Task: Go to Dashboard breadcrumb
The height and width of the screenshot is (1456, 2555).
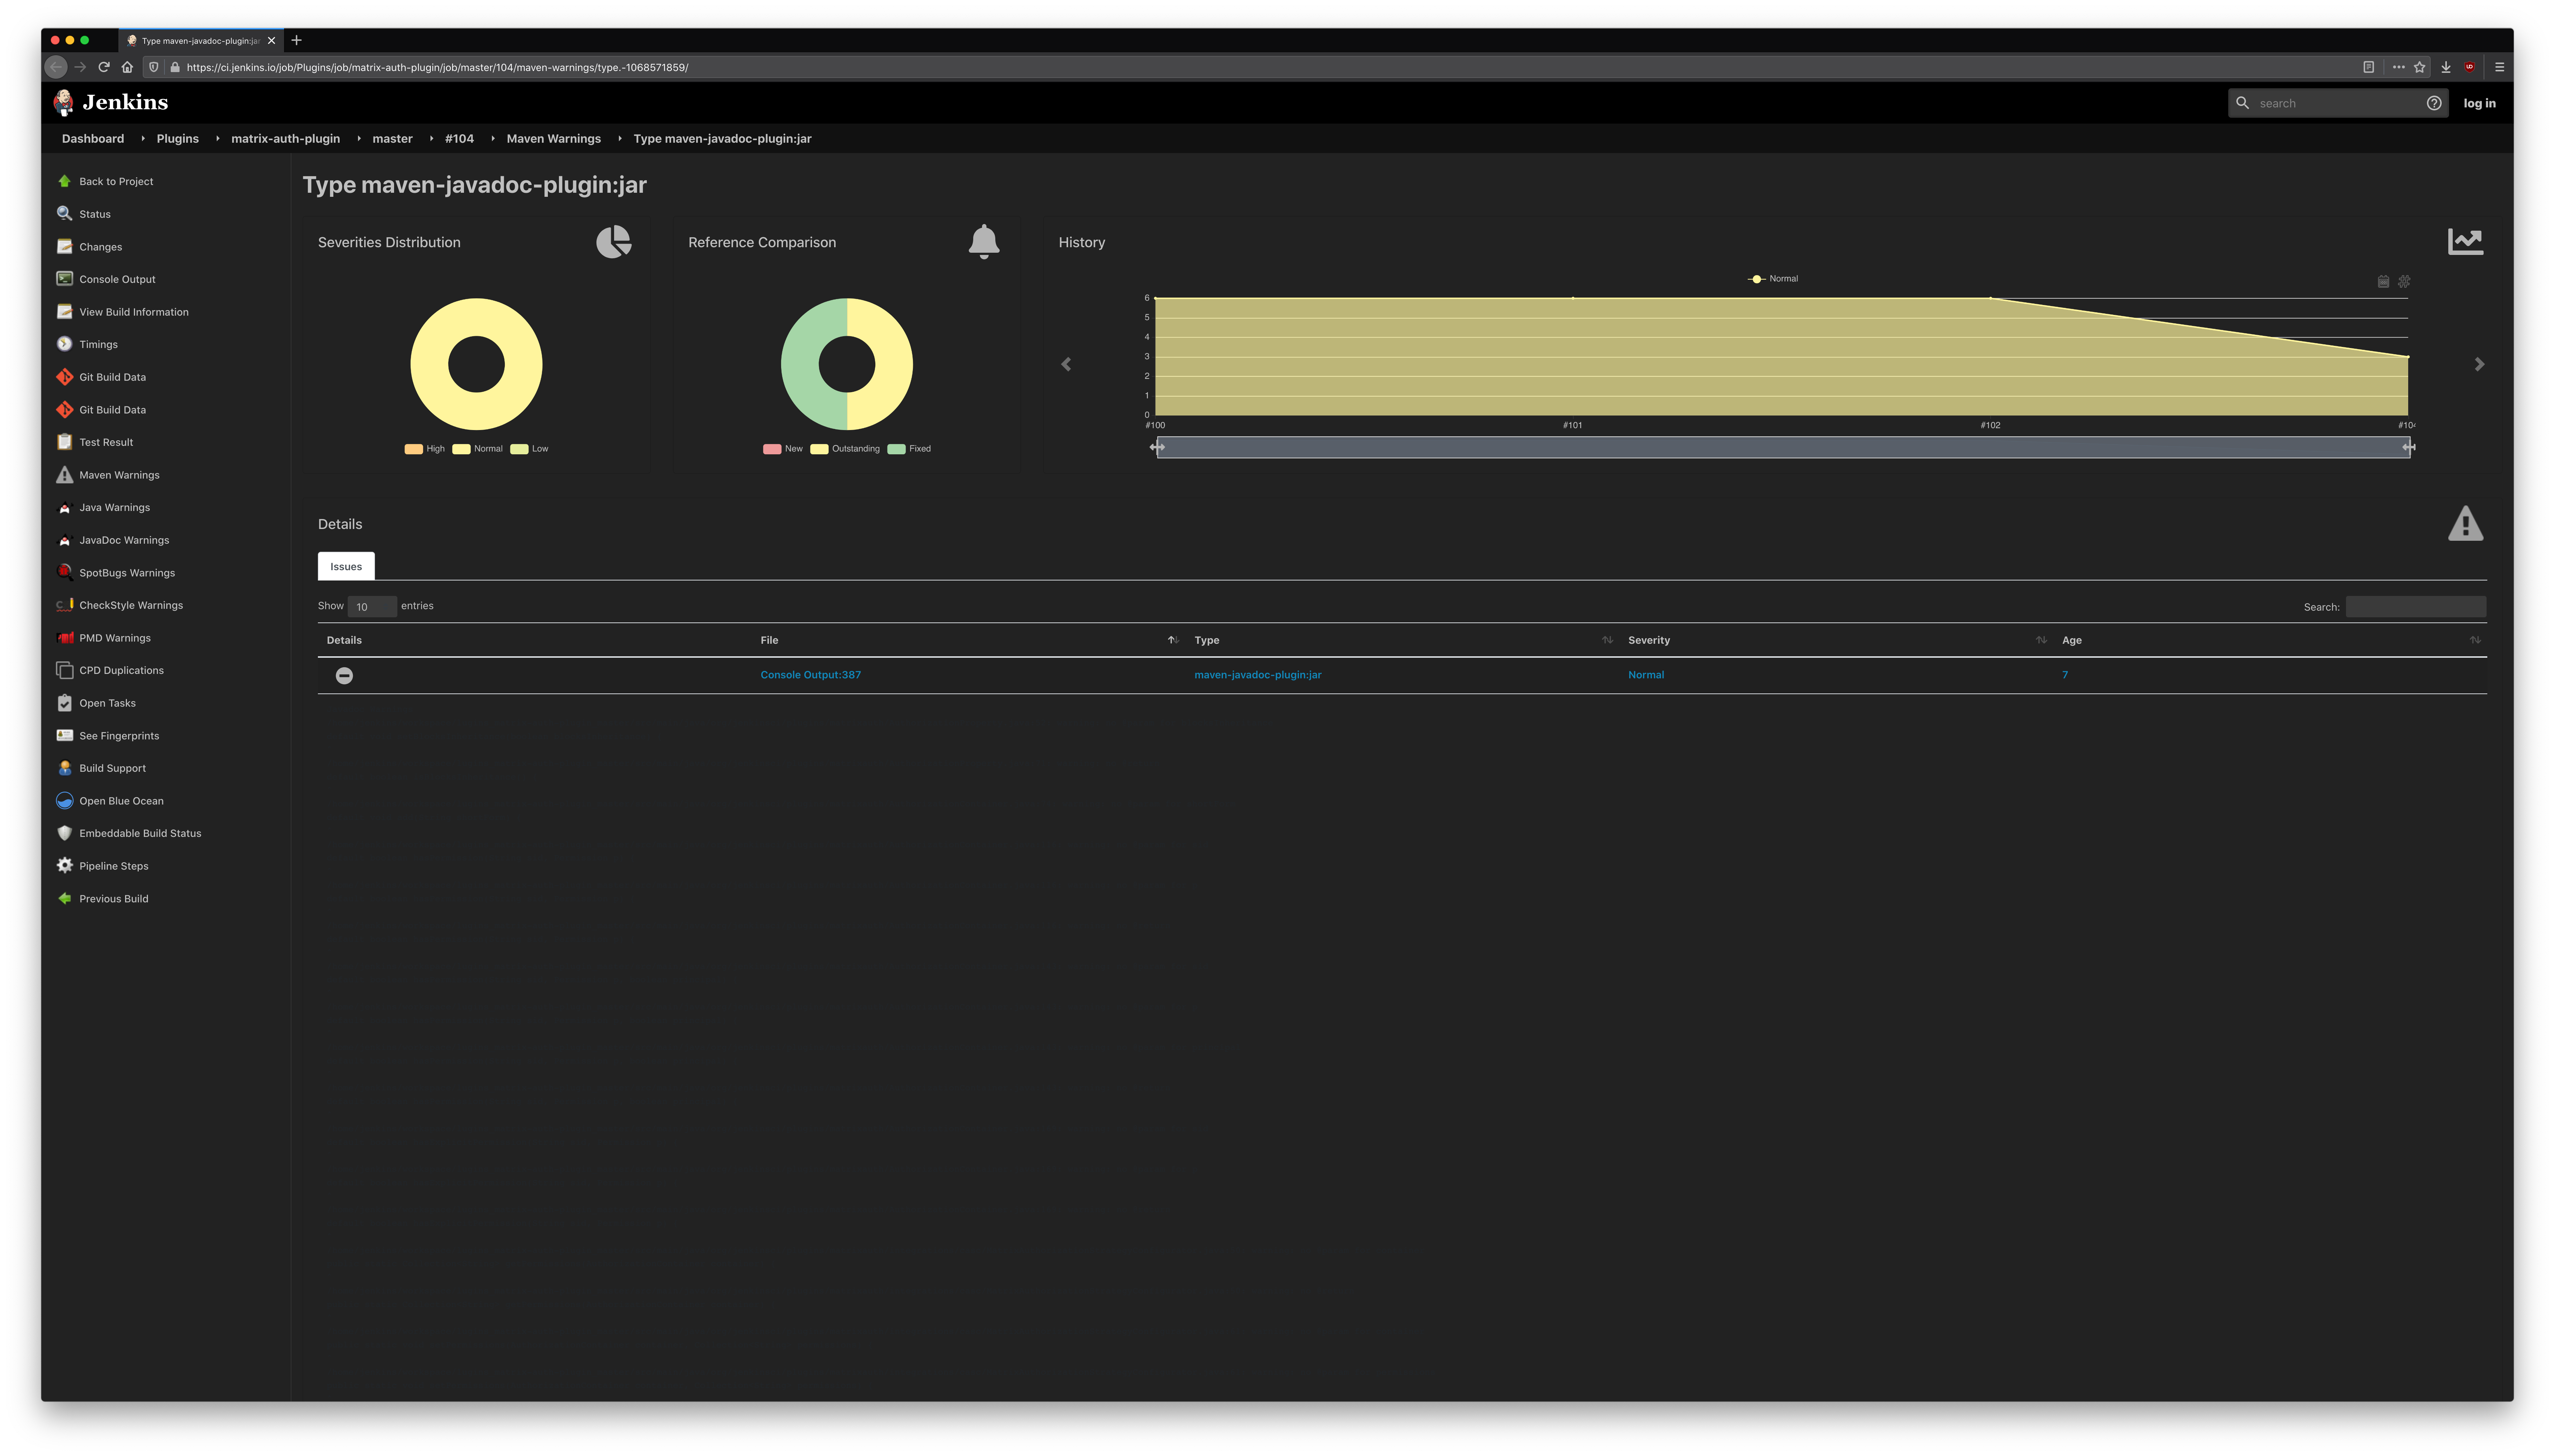Action: 93,139
